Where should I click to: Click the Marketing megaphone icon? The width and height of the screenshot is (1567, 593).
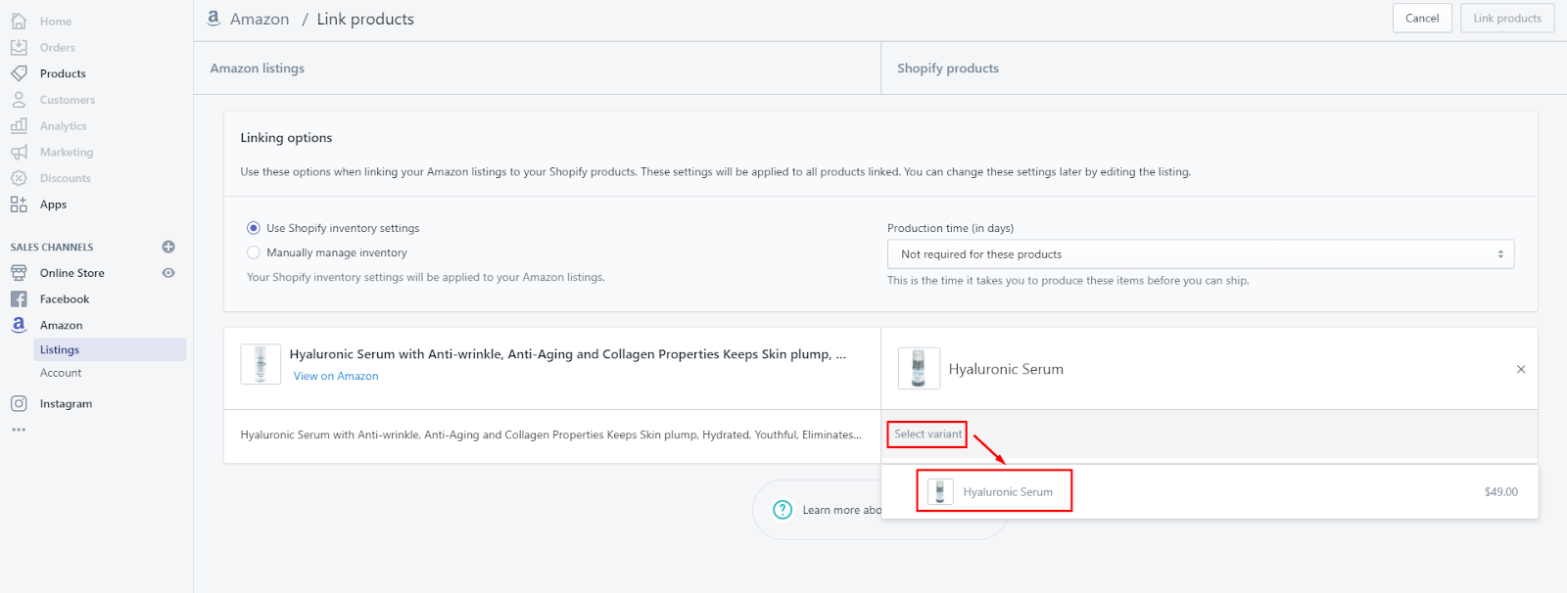pyautogui.click(x=19, y=152)
